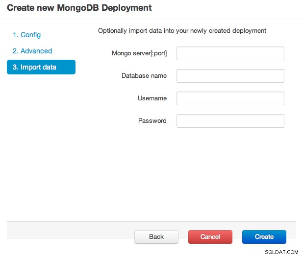Select the 3. Import data step
303x257 pixels.
41,67
